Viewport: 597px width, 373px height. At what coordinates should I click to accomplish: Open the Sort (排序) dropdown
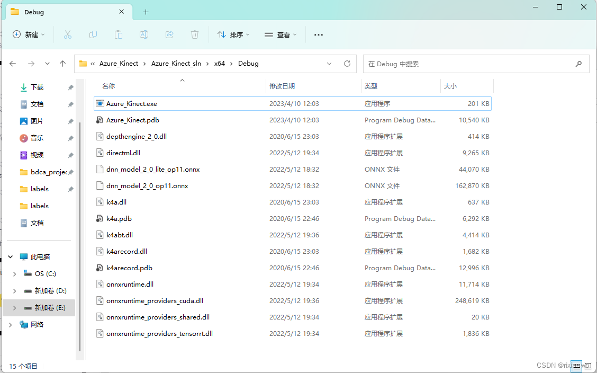233,34
